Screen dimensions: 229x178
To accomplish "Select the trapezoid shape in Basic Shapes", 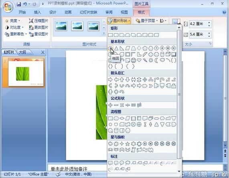I will [133, 48].
